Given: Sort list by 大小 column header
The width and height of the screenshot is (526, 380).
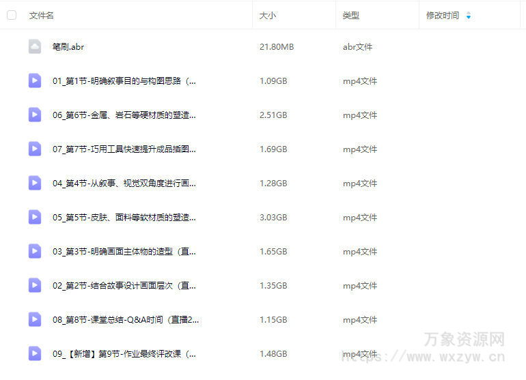Looking at the screenshot, I should (268, 15).
